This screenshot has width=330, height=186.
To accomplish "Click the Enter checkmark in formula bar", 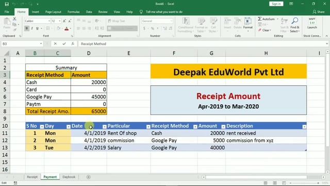I will (64, 43).
